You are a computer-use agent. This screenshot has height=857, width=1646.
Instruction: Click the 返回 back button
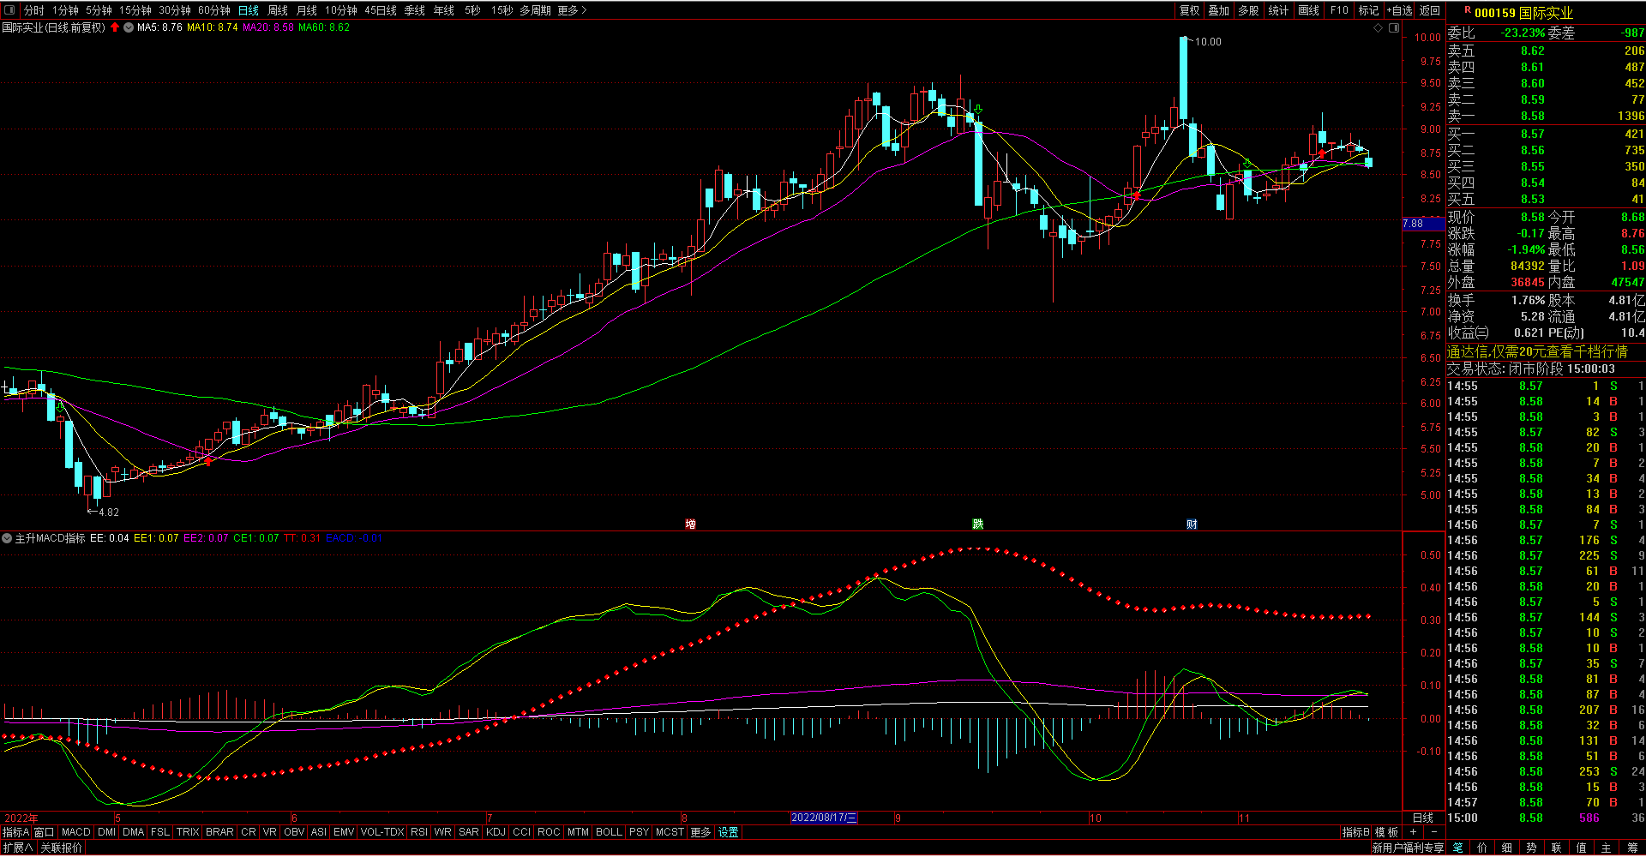(x=1430, y=10)
